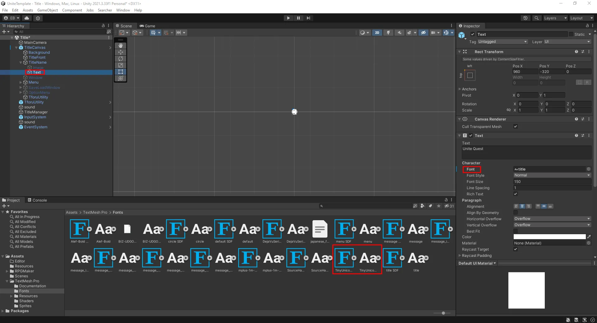Select the combined Transform tool
The width and height of the screenshot is (597, 323).
[121, 78]
